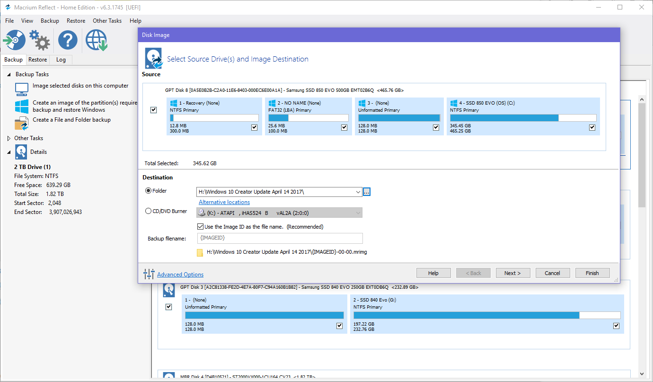Click the Macrium Reflect title bar logo

(x=7, y=8)
